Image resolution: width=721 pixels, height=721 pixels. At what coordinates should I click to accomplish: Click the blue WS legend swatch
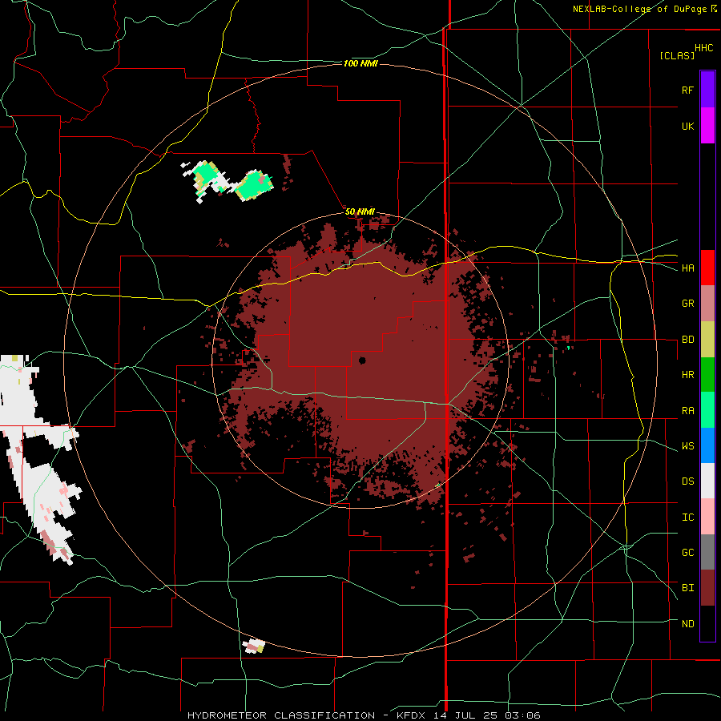pyautogui.click(x=707, y=445)
